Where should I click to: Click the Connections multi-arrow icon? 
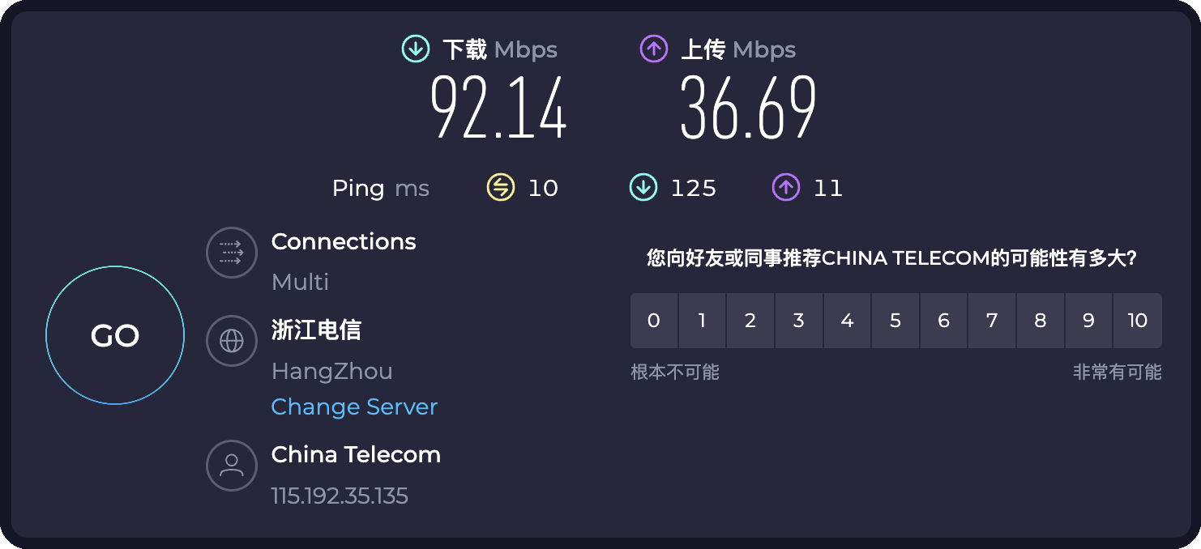click(x=232, y=253)
